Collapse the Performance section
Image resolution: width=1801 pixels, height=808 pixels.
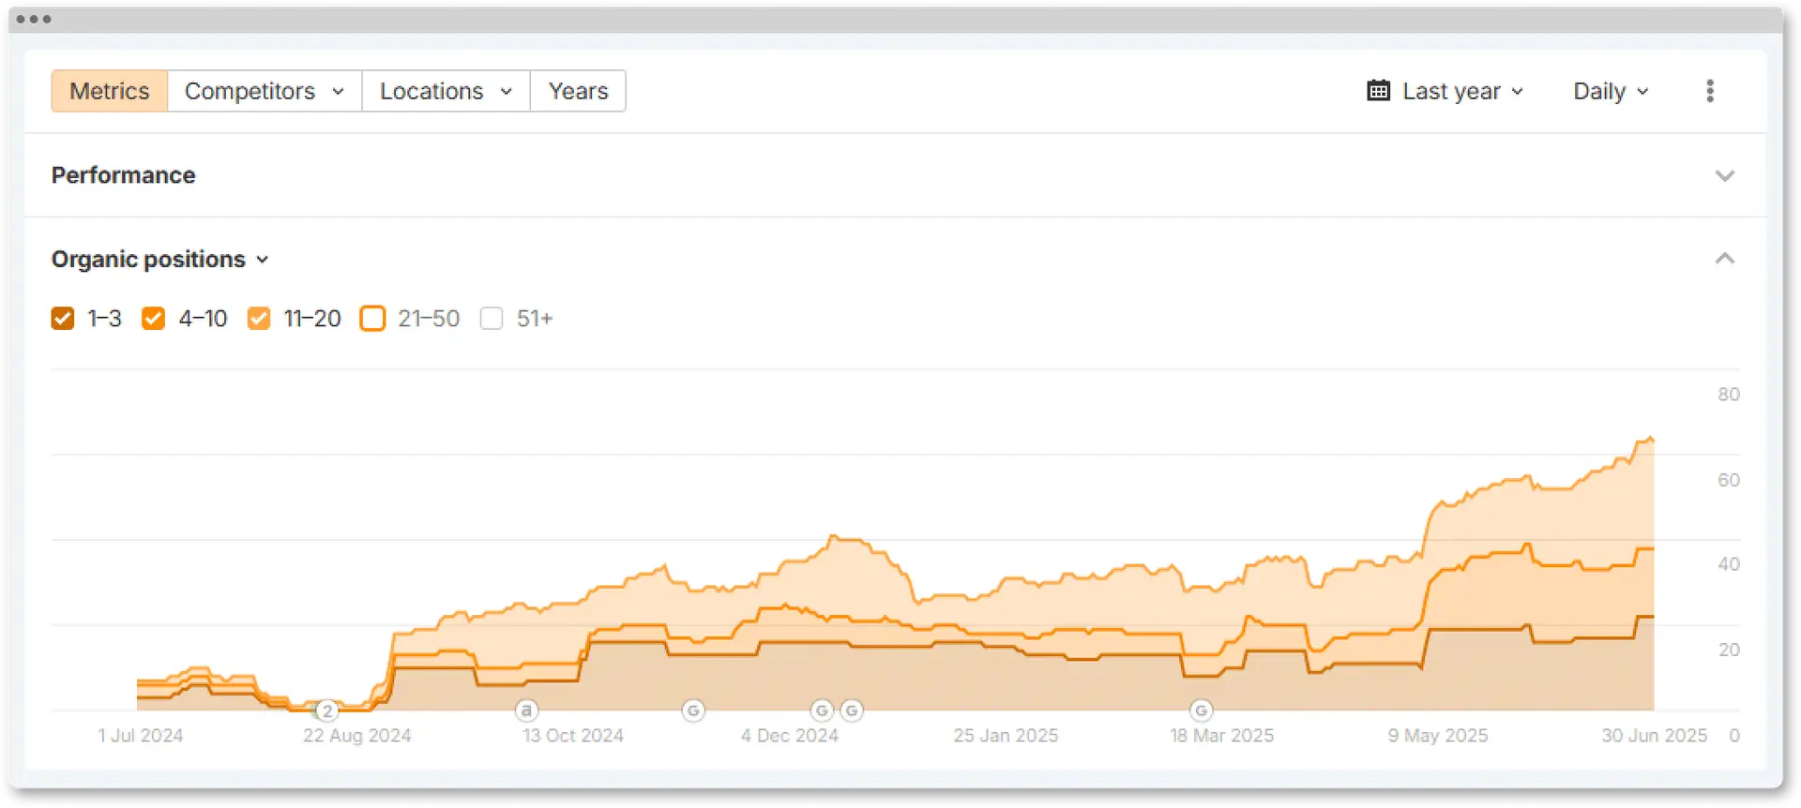1725,175
